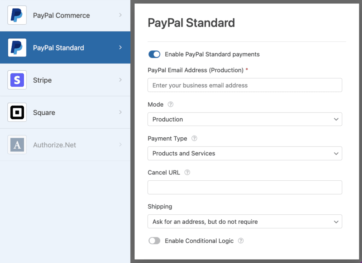Expand the PayPal Standard chevron arrow
The image size is (362, 263).
(120, 48)
